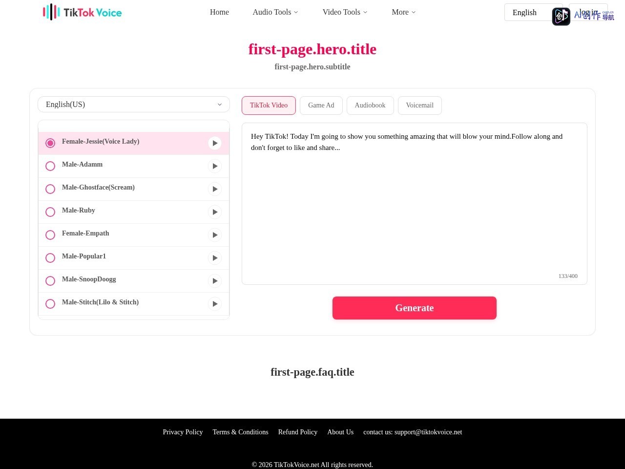625x469 pixels.
Task: Click the 133/400 character counter
Action: 568,276
